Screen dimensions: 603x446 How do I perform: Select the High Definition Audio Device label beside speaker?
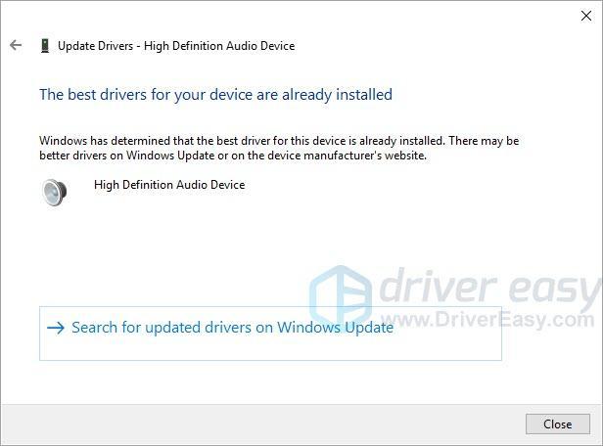(x=169, y=185)
